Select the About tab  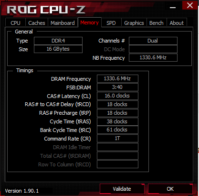click(x=177, y=23)
